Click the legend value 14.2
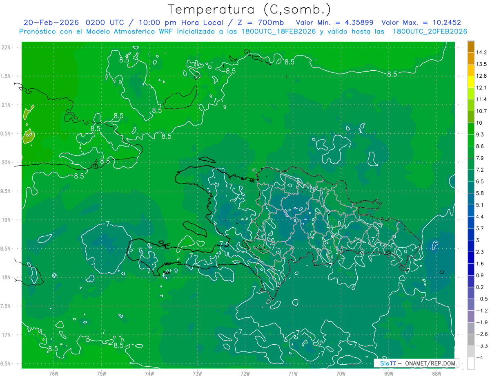This screenshot has width=490, height=379. (x=481, y=52)
